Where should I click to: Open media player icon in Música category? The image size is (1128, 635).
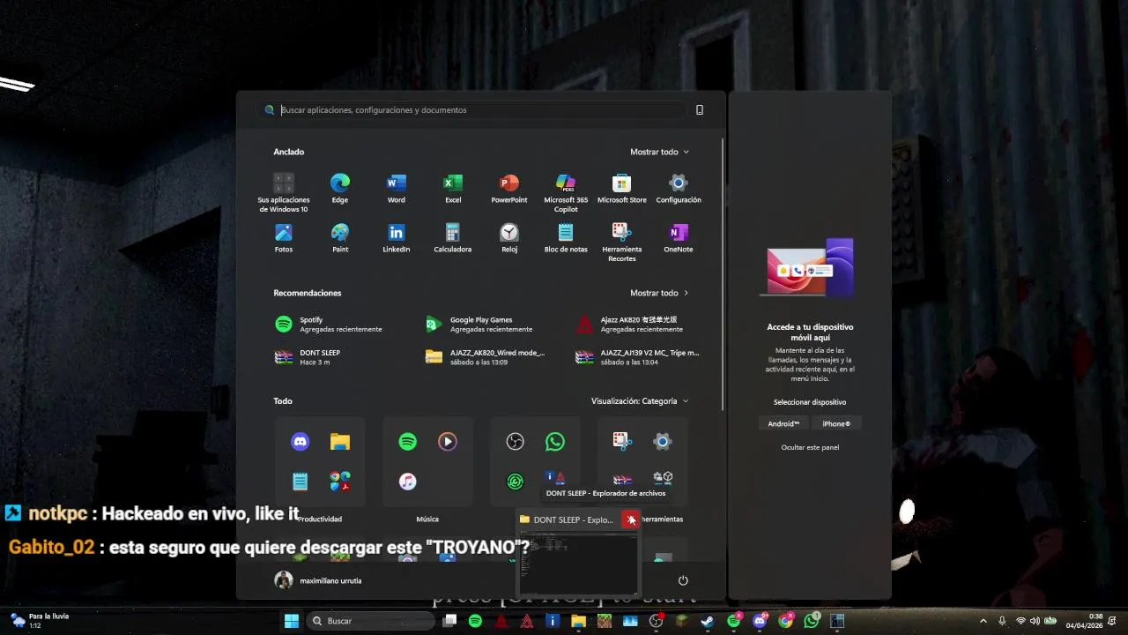click(x=448, y=442)
